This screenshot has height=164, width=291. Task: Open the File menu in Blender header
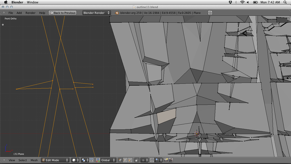click(11, 13)
